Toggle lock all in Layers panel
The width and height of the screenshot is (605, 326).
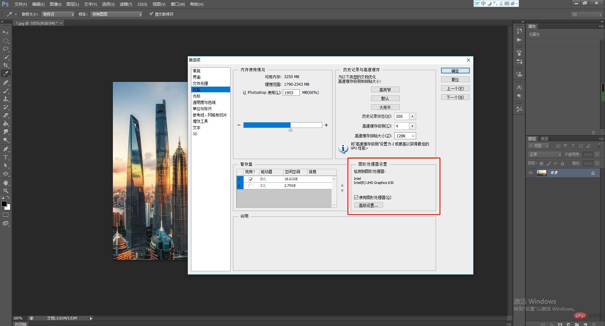562,163
